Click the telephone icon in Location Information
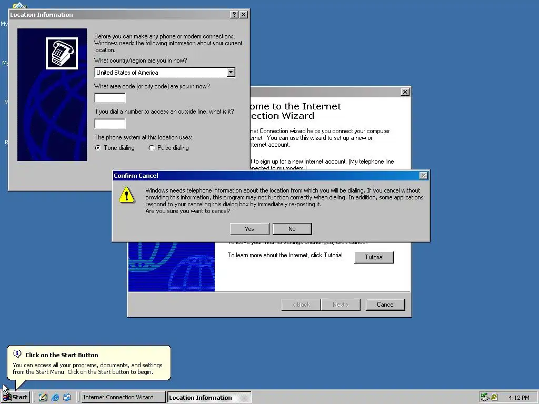The width and height of the screenshot is (539, 404). [x=62, y=53]
